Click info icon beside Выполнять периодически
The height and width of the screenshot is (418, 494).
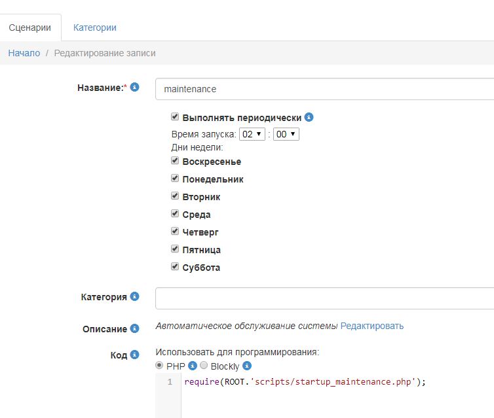(309, 118)
